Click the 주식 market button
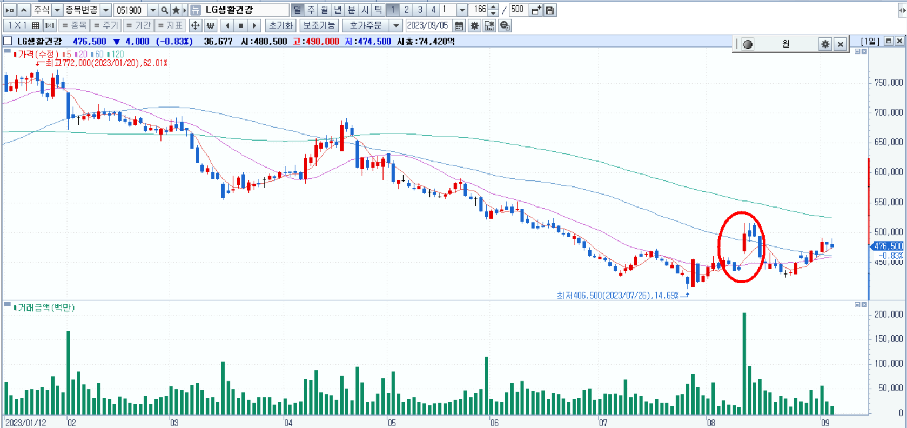Viewport: 907px width, 428px height. click(x=42, y=10)
